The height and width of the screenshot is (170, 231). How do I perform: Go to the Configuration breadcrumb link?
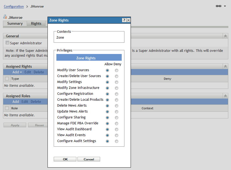coord(14,6)
